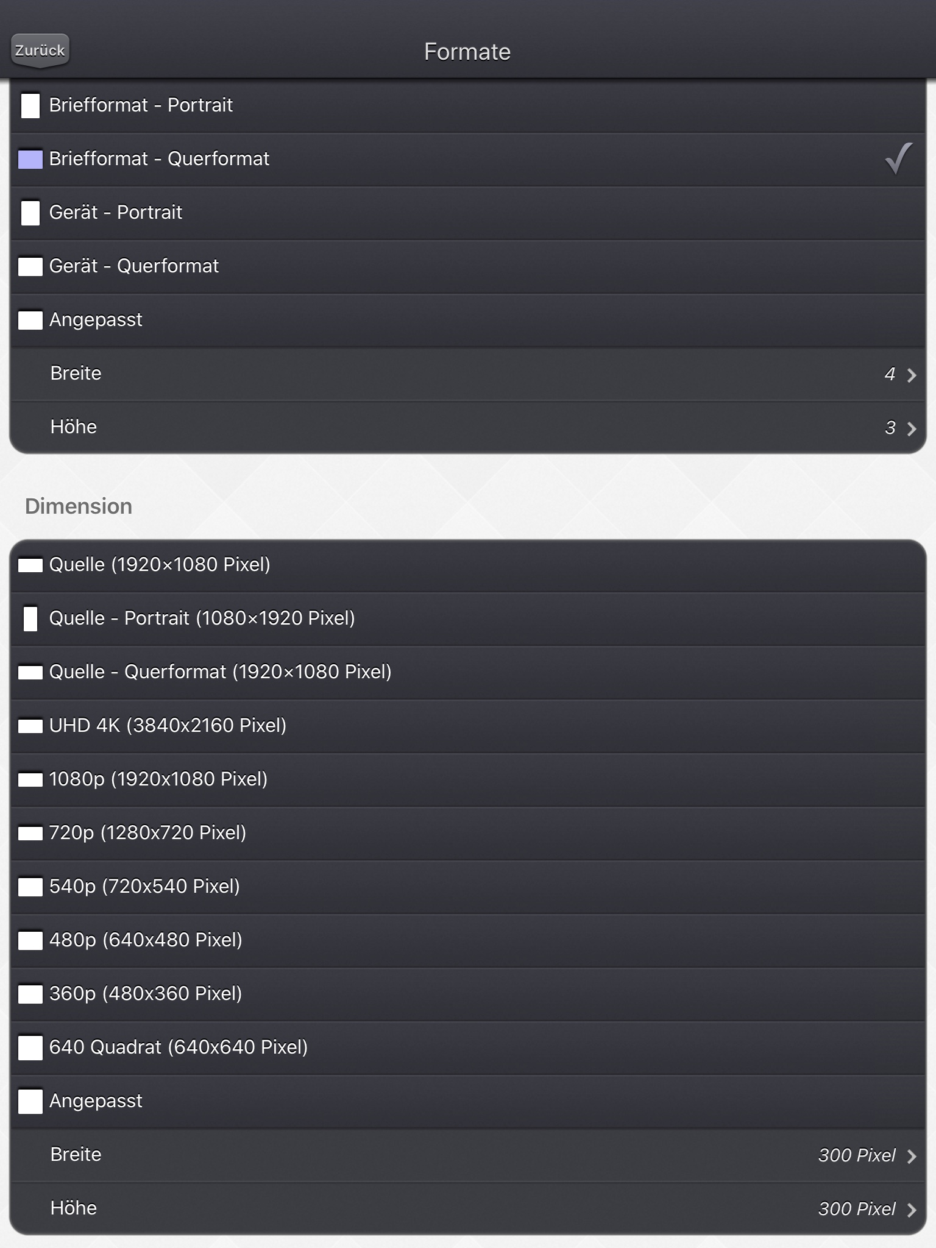Screen dimensions: 936x1248
Task: Open the format Breite value 4 chevron
Action: tap(912, 375)
